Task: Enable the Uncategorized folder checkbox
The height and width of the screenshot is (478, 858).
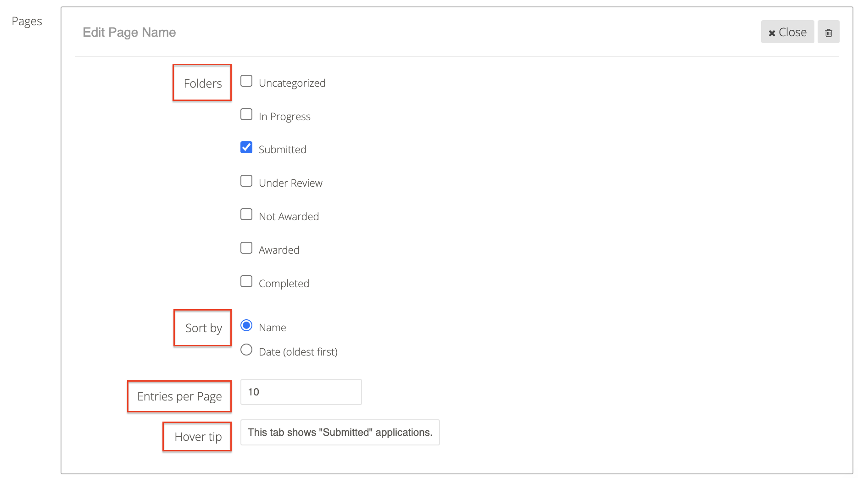Action: (x=246, y=81)
